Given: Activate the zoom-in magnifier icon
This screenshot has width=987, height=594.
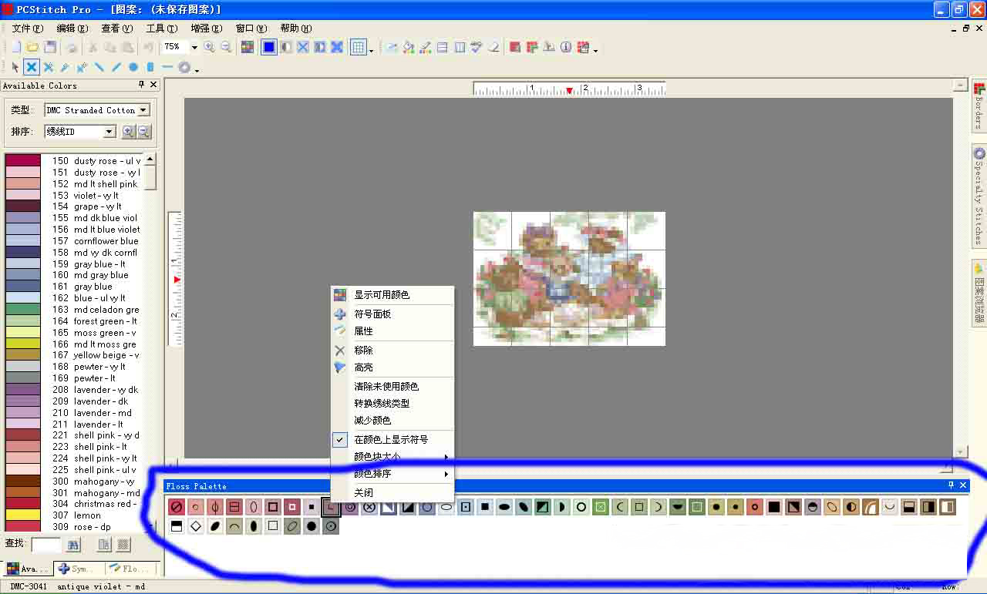Looking at the screenshot, I should coord(208,47).
